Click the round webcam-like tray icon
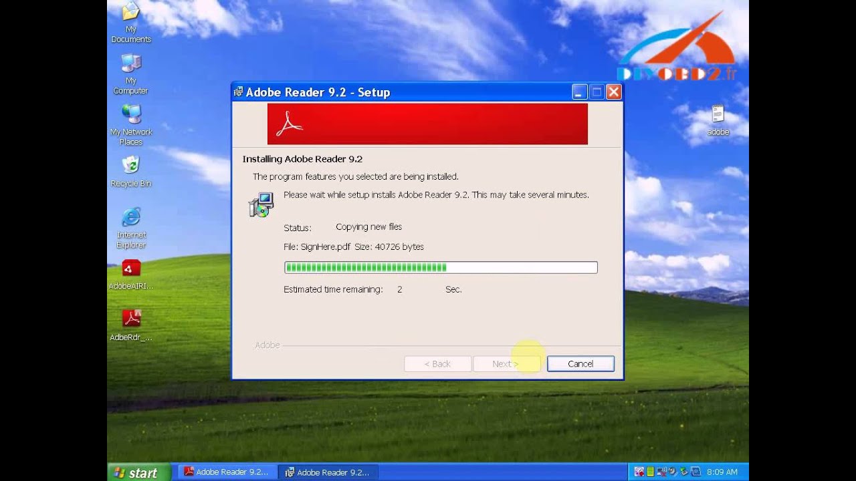 click(673, 472)
